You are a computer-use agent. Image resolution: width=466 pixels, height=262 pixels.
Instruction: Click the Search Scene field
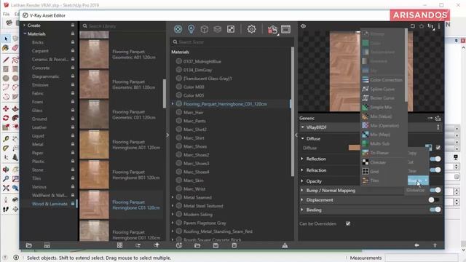pos(232,42)
